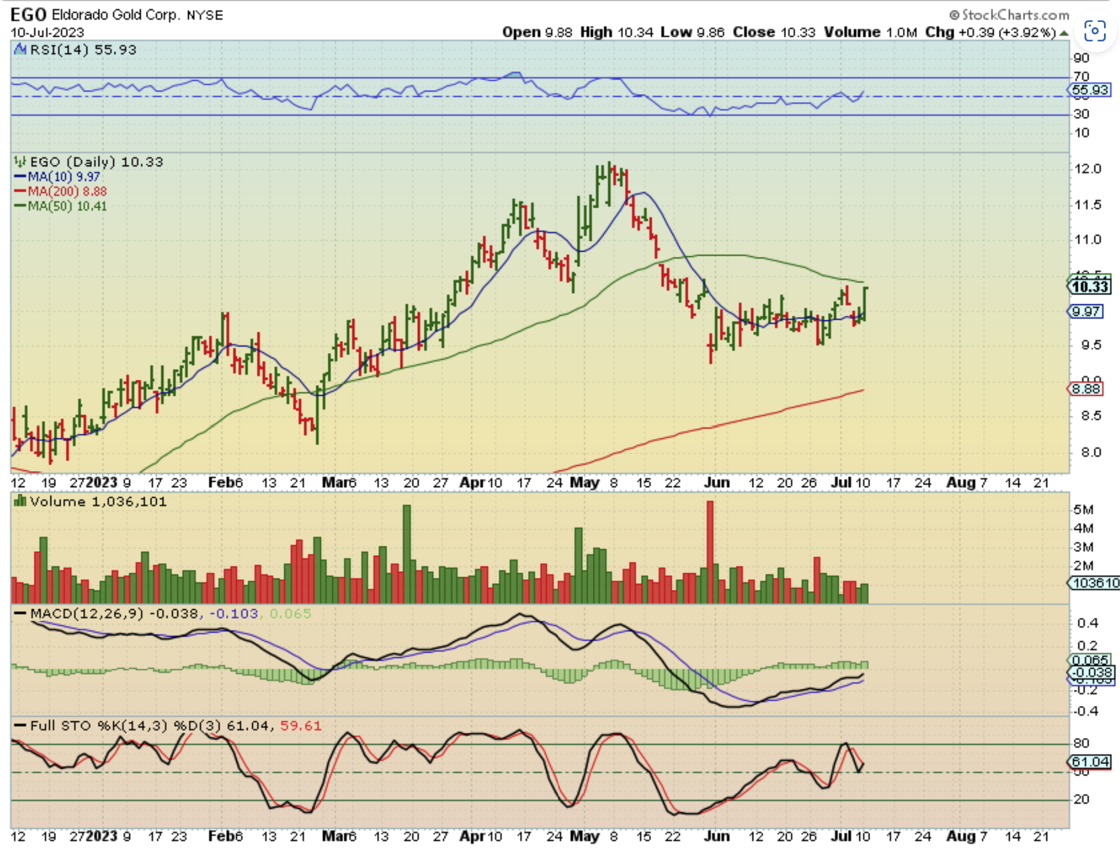This screenshot has width=1120, height=849.
Task: Click the 0.4 label on the MACD axis
Action: pyautogui.click(x=1087, y=624)
